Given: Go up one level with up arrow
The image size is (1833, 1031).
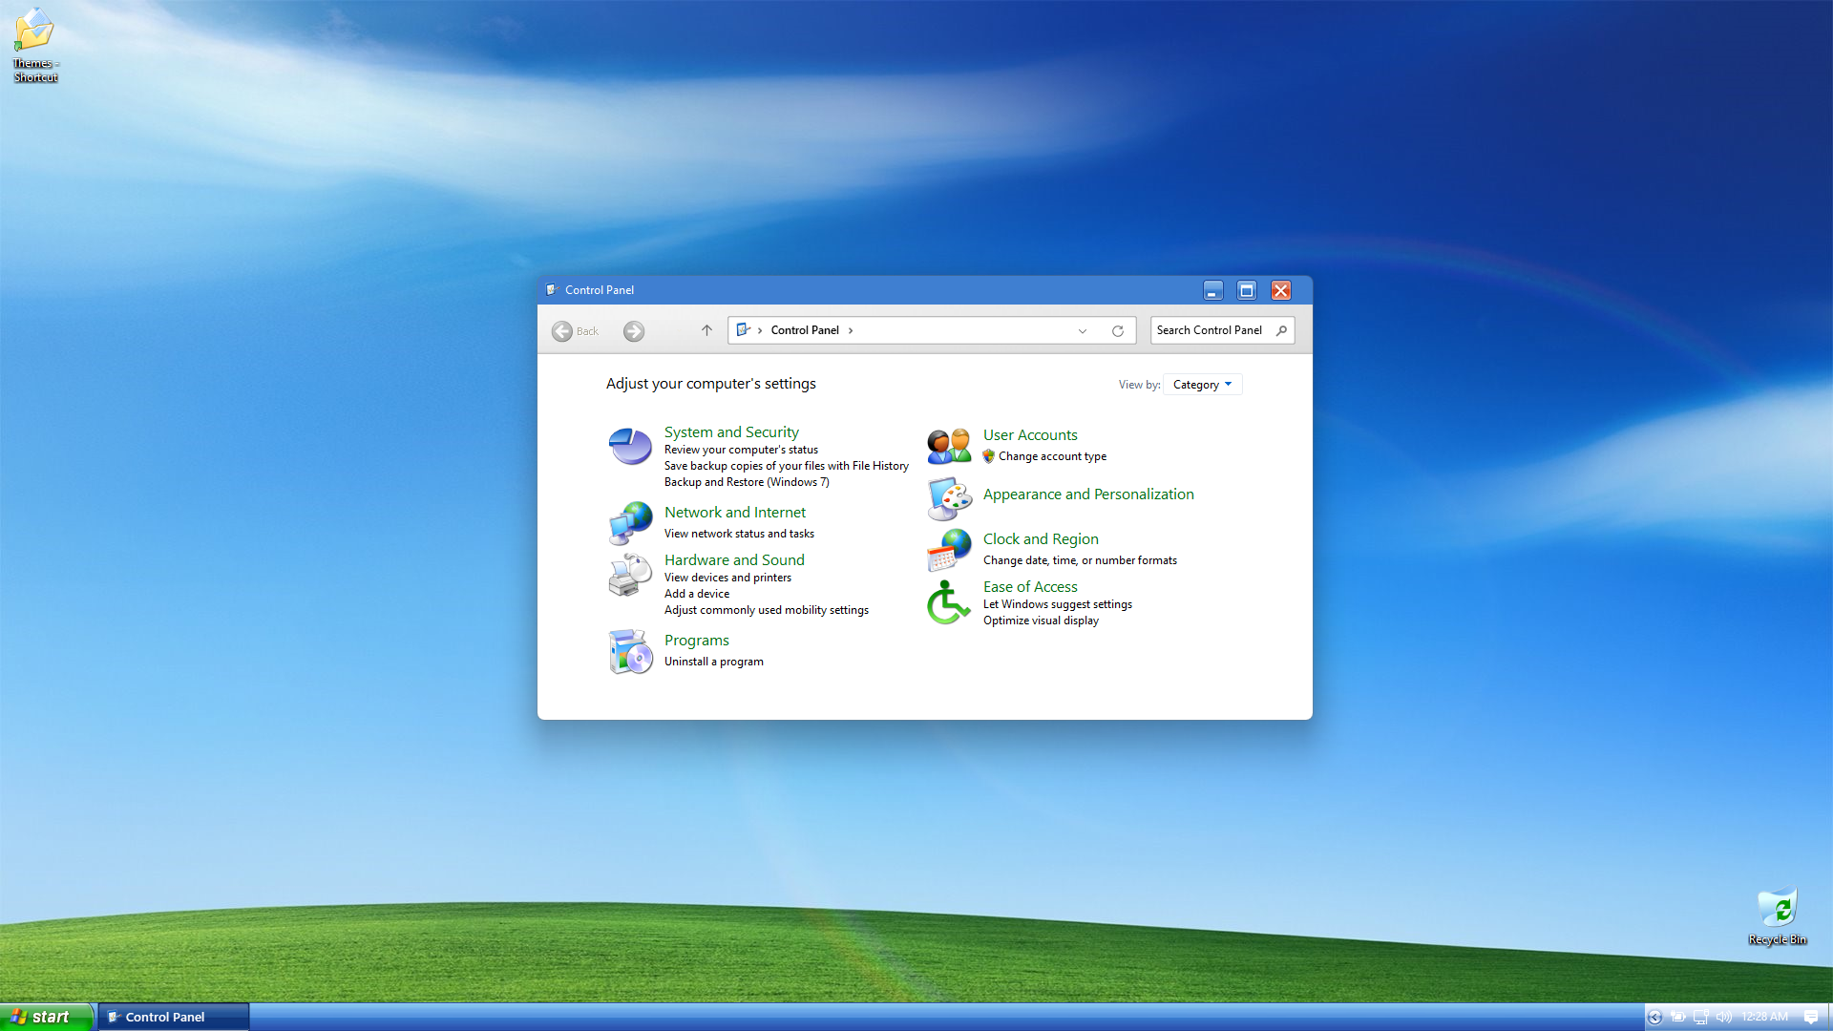Looking at the screenshot, I should click(x=706, y=330).
